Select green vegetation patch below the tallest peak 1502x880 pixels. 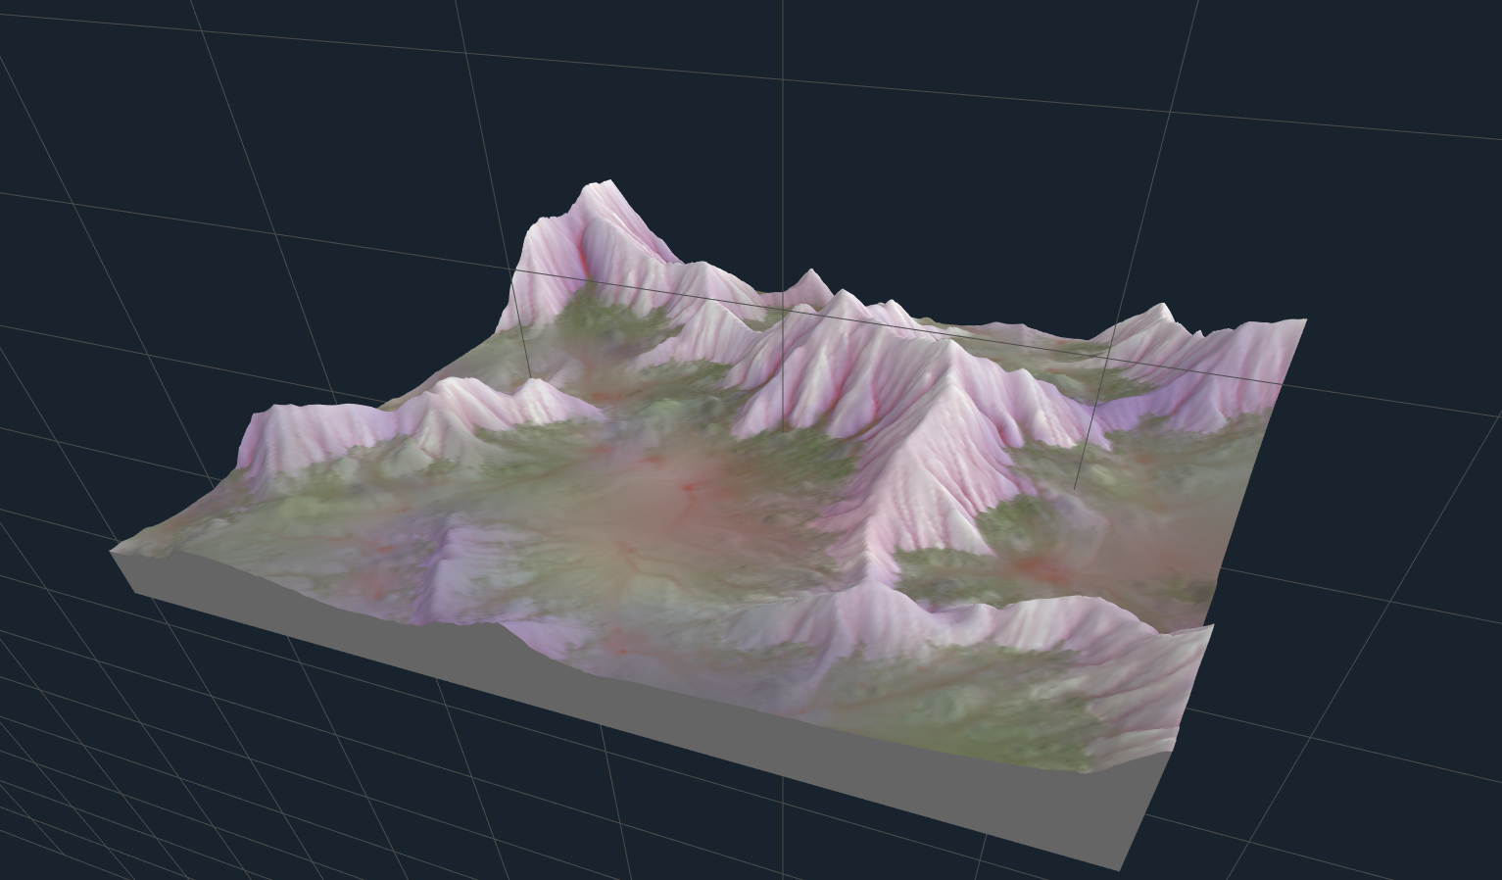(x=600, y=312)
